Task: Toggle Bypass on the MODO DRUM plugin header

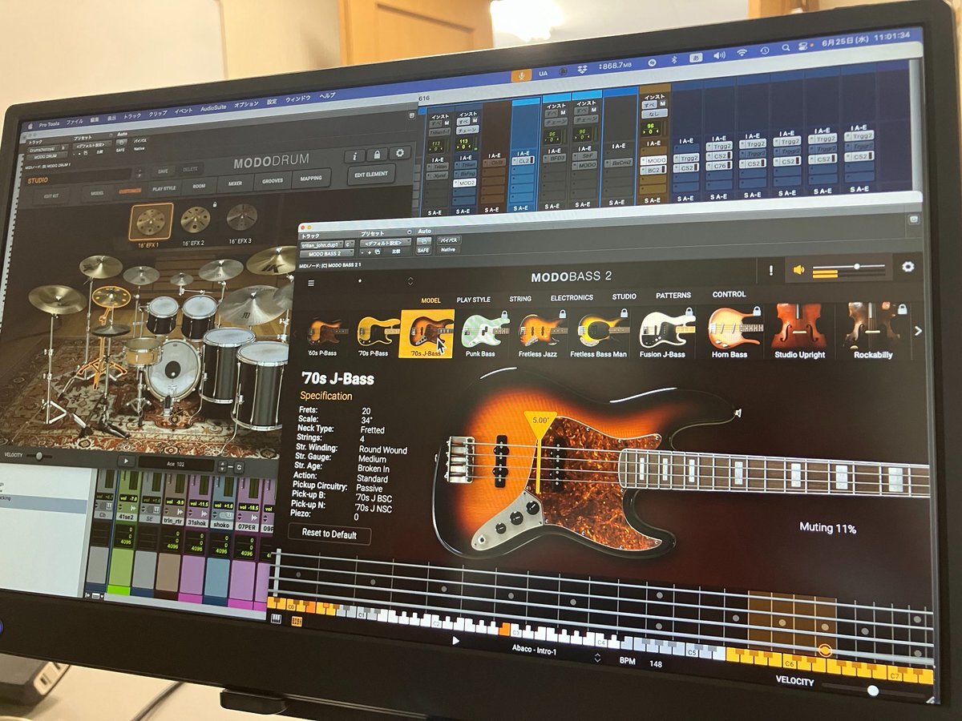Action: tap(139, 140)
